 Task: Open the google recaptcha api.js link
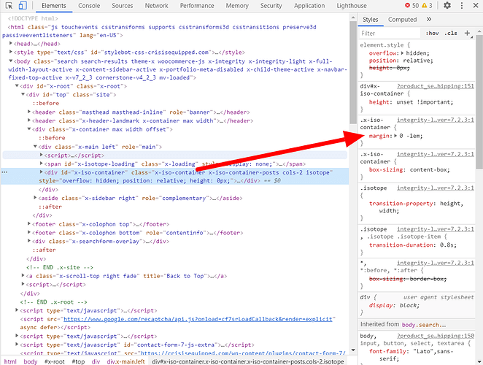tap(198, 319)
